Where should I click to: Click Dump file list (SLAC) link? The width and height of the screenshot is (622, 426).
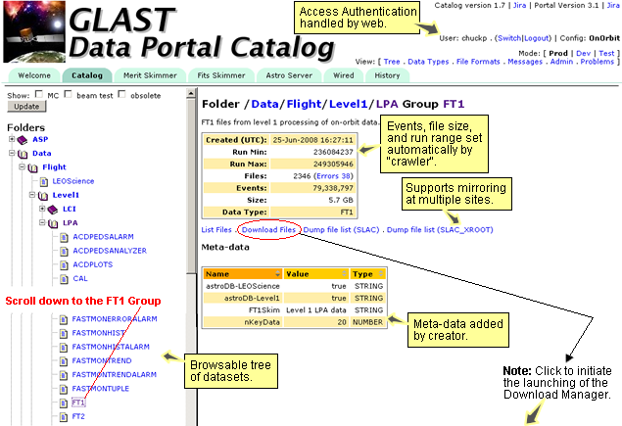click(x=341, y=230)
